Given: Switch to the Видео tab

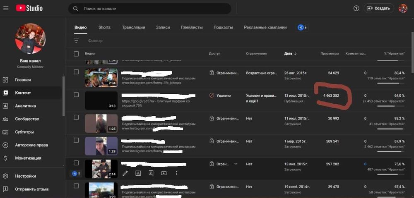Looking at the screenshot, I should pos(81,27).
